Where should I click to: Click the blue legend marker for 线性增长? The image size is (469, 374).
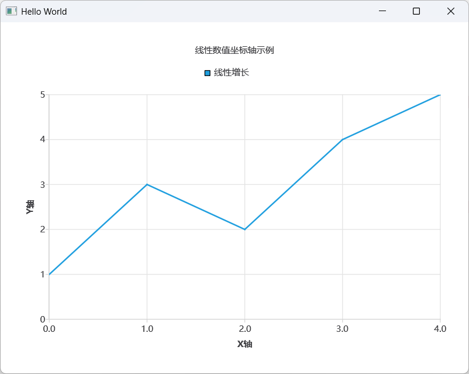[207, 73]
